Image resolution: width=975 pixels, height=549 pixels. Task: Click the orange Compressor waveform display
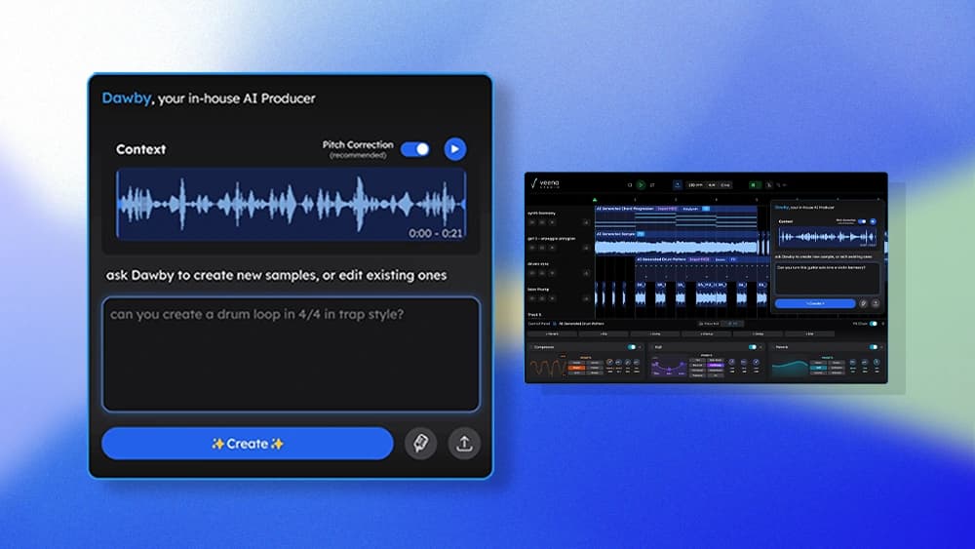pos(548,368)
